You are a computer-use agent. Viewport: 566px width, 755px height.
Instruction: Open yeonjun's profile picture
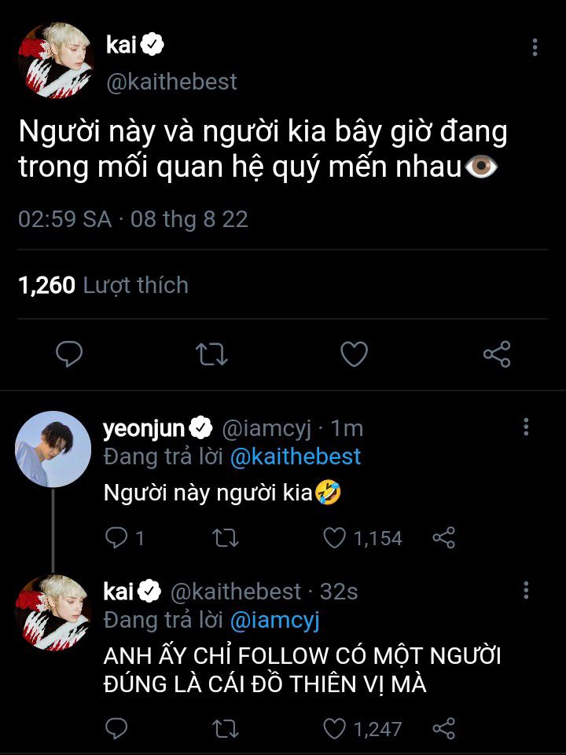pyautogui.click(x=53, y=449)
